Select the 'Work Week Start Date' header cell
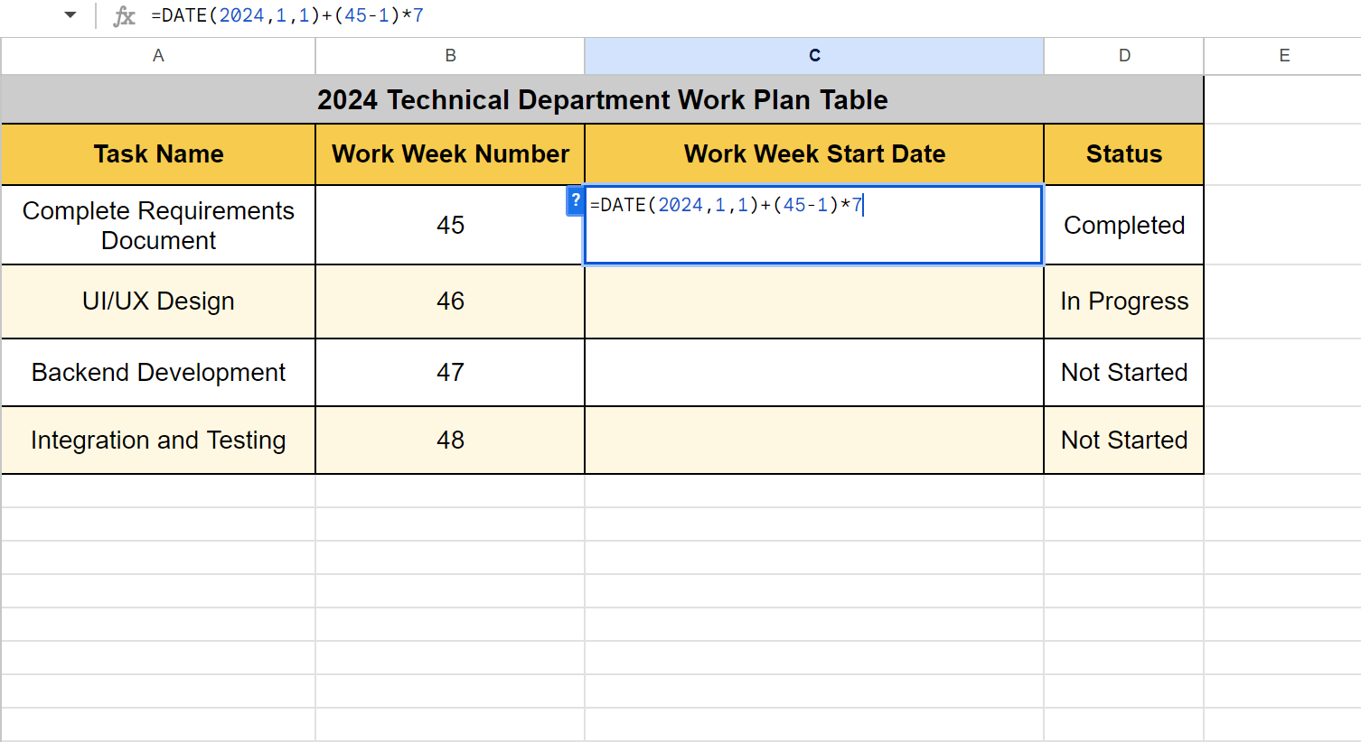This screenshot has height=742, width=1361. [x=814, y=154]
